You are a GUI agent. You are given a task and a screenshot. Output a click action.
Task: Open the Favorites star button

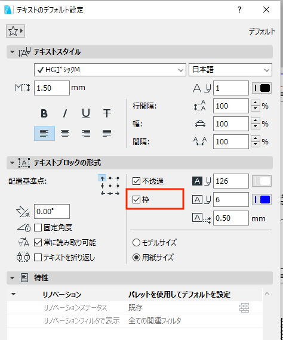pos(16,31)
